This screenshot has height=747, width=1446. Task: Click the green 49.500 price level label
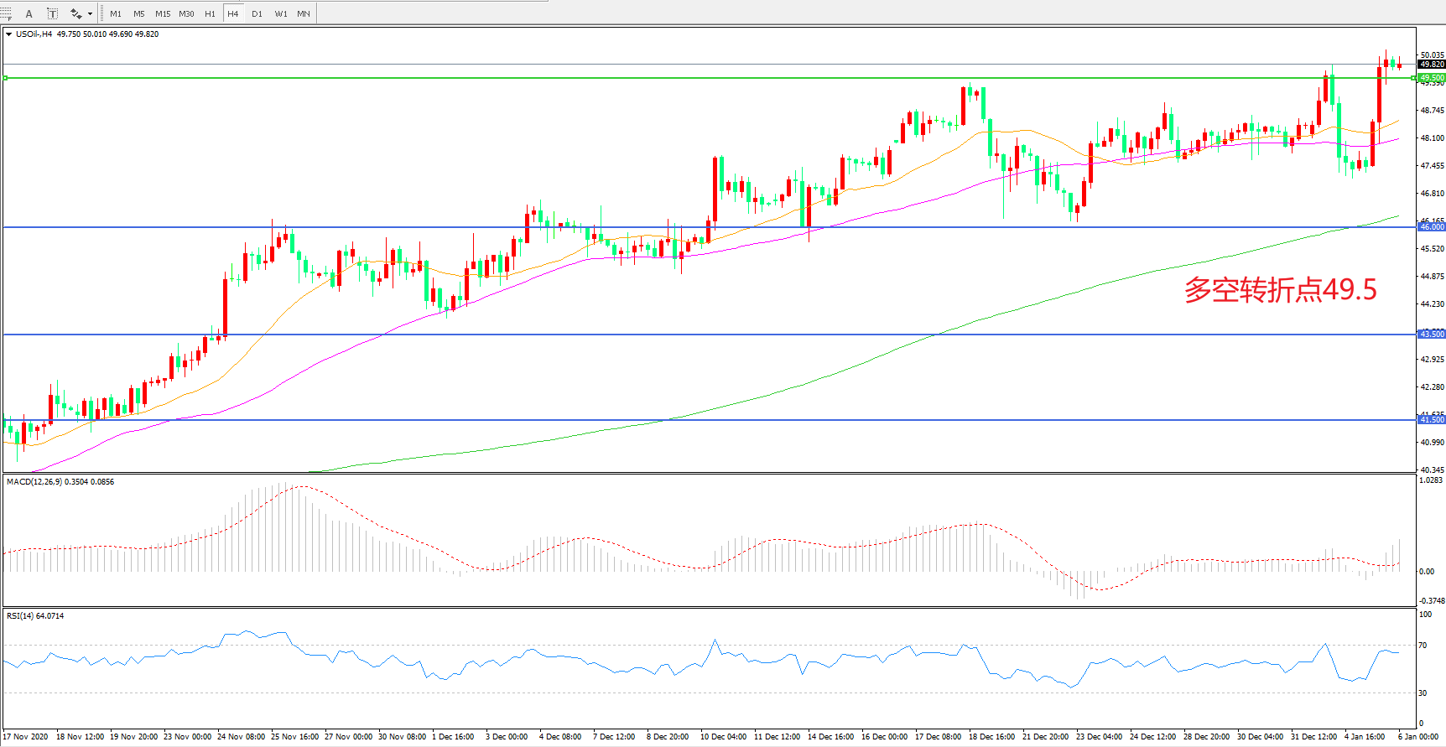coord(1432,78)
